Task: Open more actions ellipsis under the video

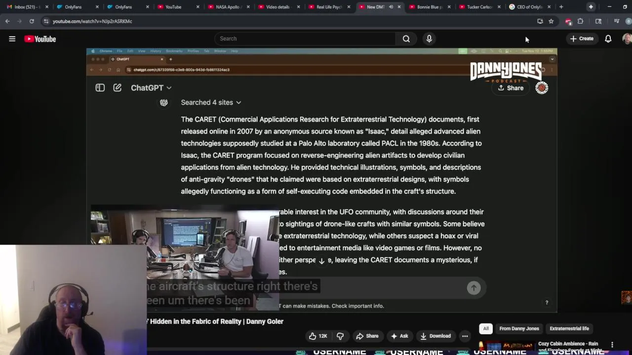Action: click(465, 336)
